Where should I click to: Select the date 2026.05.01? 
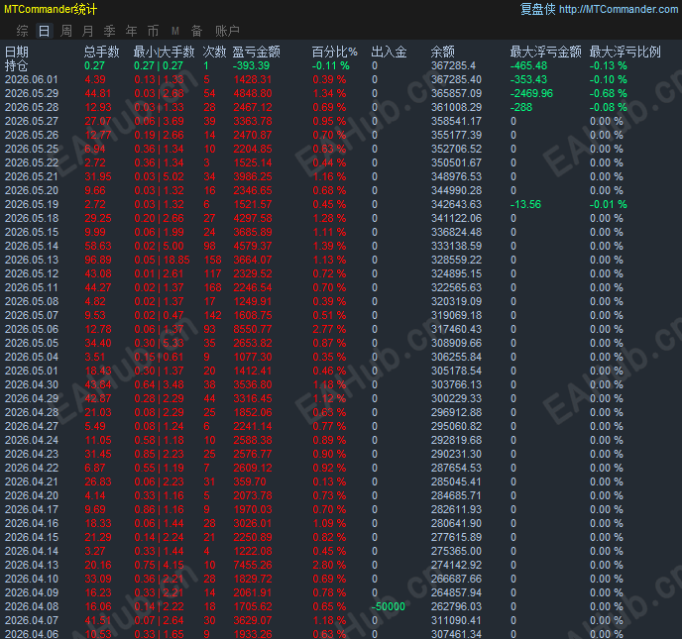pos(32,372)
